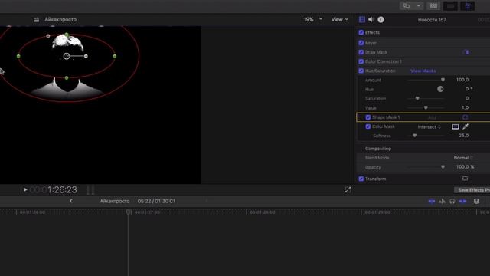Toggle the inspector panel sliders icon

468,6
